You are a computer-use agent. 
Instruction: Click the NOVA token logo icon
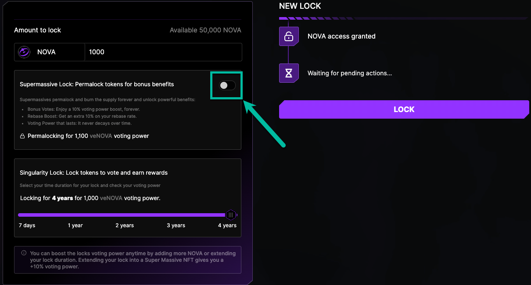coord(24,52)
